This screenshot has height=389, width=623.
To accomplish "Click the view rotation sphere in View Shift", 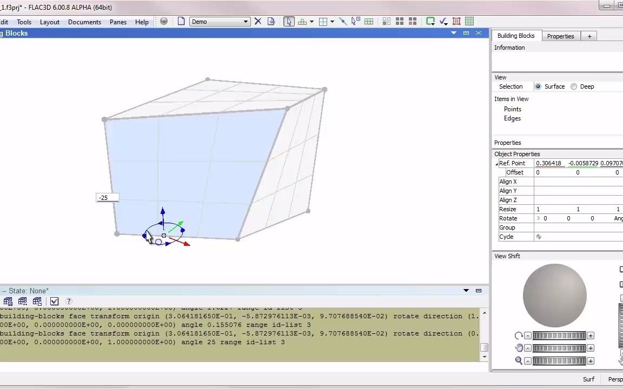I will 554,295.
